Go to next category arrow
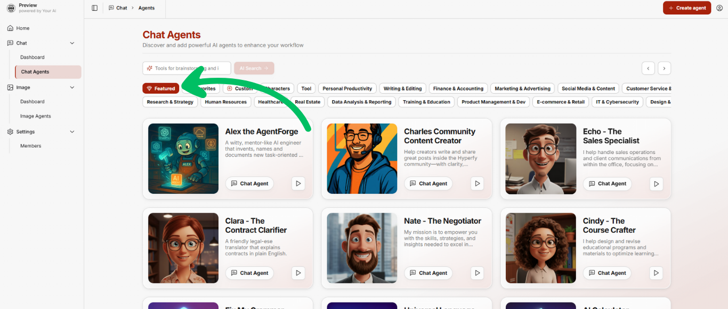The width and height of the screenshot is (728, 309). (664, 68)
